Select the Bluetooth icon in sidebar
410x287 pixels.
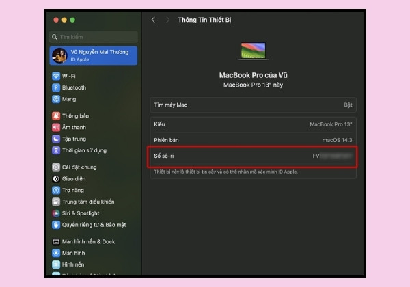[56, 87]
